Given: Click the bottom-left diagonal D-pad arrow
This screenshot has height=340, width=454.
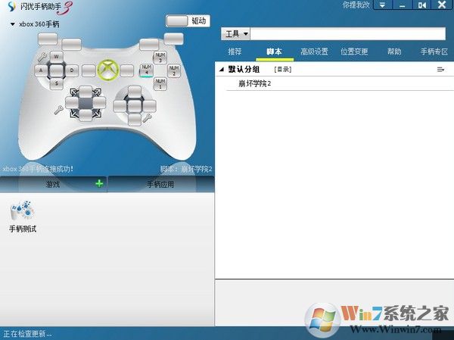Looking at the screenshot, I should [74, 114].
